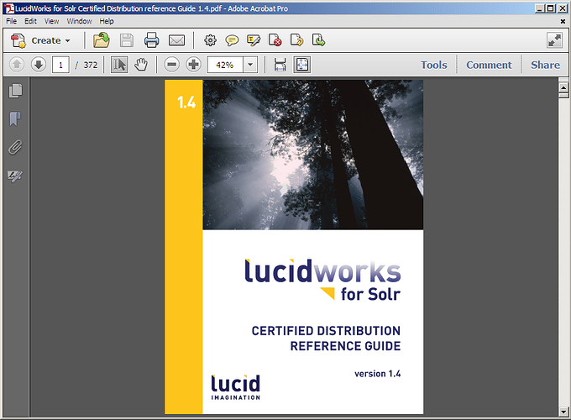The width and height of the screenshot is (571, 420).
Task: Click the 372 total pages label
Action: pos(91,66)
